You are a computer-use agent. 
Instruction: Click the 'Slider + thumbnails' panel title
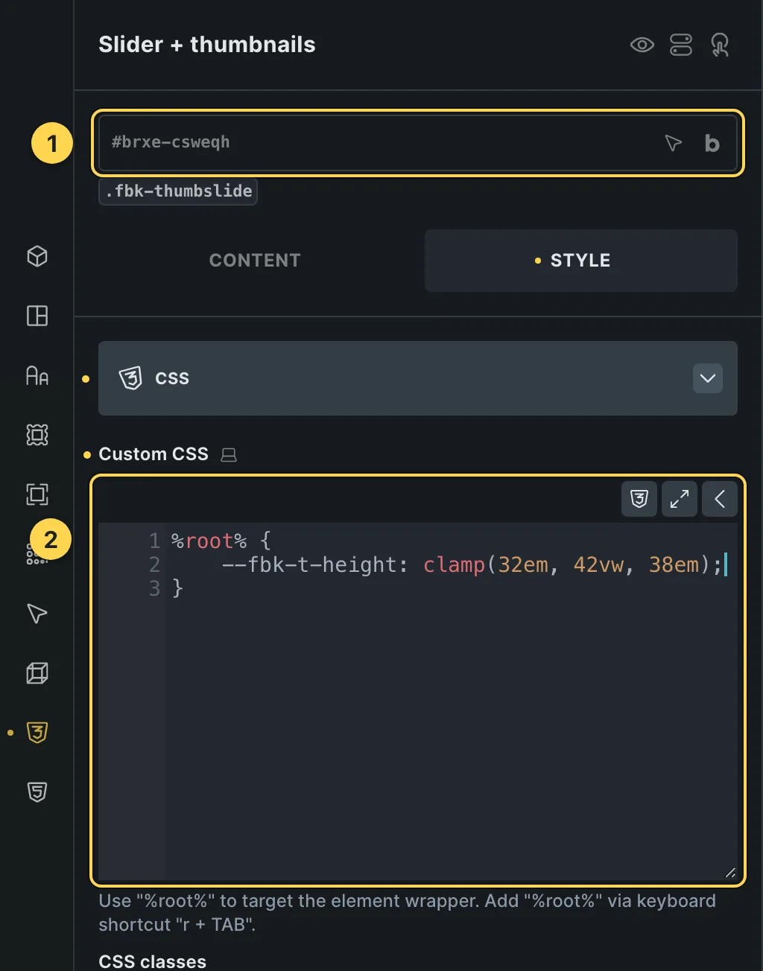coord(207,45)
